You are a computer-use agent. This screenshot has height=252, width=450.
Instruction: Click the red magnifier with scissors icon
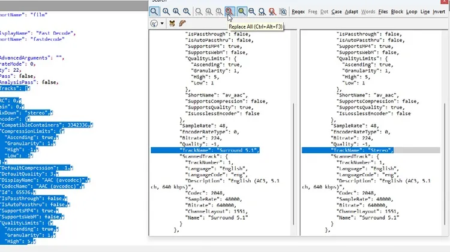(x=272, y=11)
